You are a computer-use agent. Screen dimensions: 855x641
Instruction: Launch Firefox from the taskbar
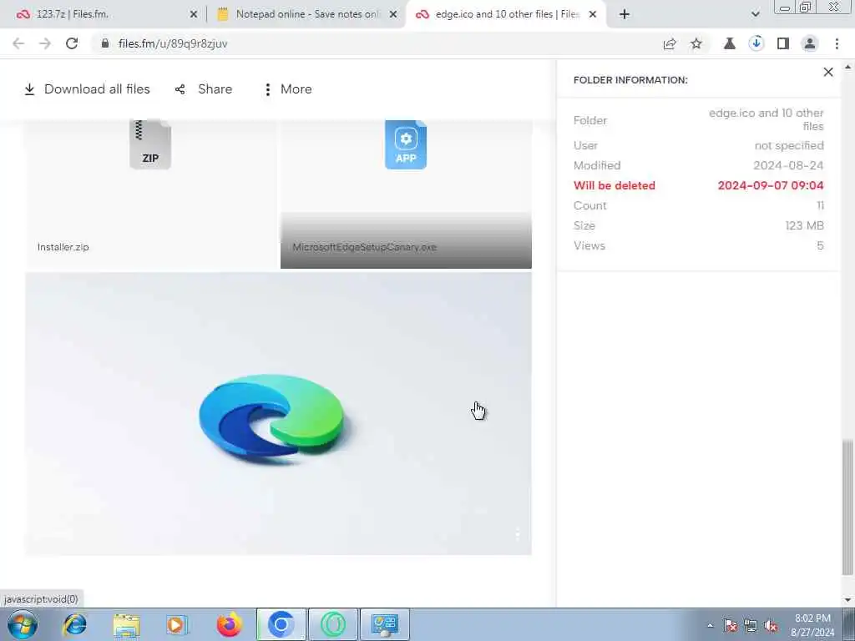point(229,624)
